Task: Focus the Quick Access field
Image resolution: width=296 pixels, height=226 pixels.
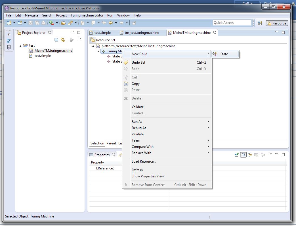Action: point(232,23)
